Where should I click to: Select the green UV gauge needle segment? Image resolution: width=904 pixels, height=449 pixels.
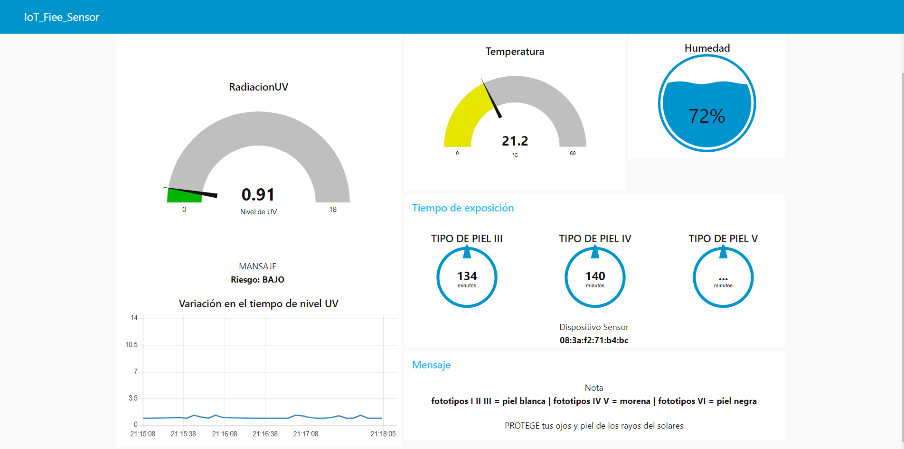click(185, 195)
